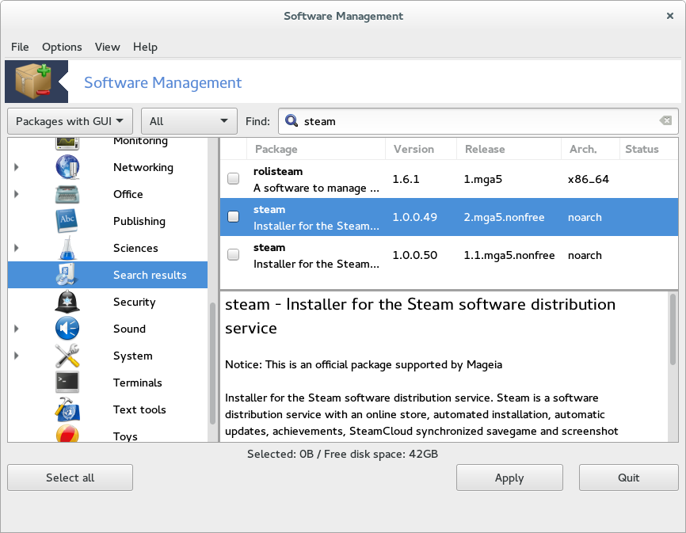Open the Options menu

click(62, 47)
